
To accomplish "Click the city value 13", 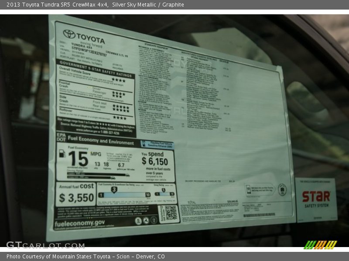I will [x=97, y=164].
